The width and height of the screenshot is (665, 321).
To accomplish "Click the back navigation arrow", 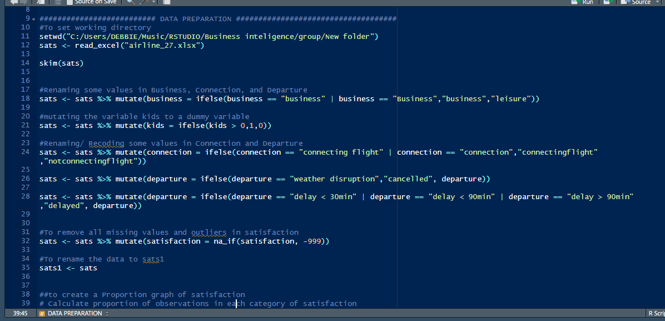I will click(14, 2).
